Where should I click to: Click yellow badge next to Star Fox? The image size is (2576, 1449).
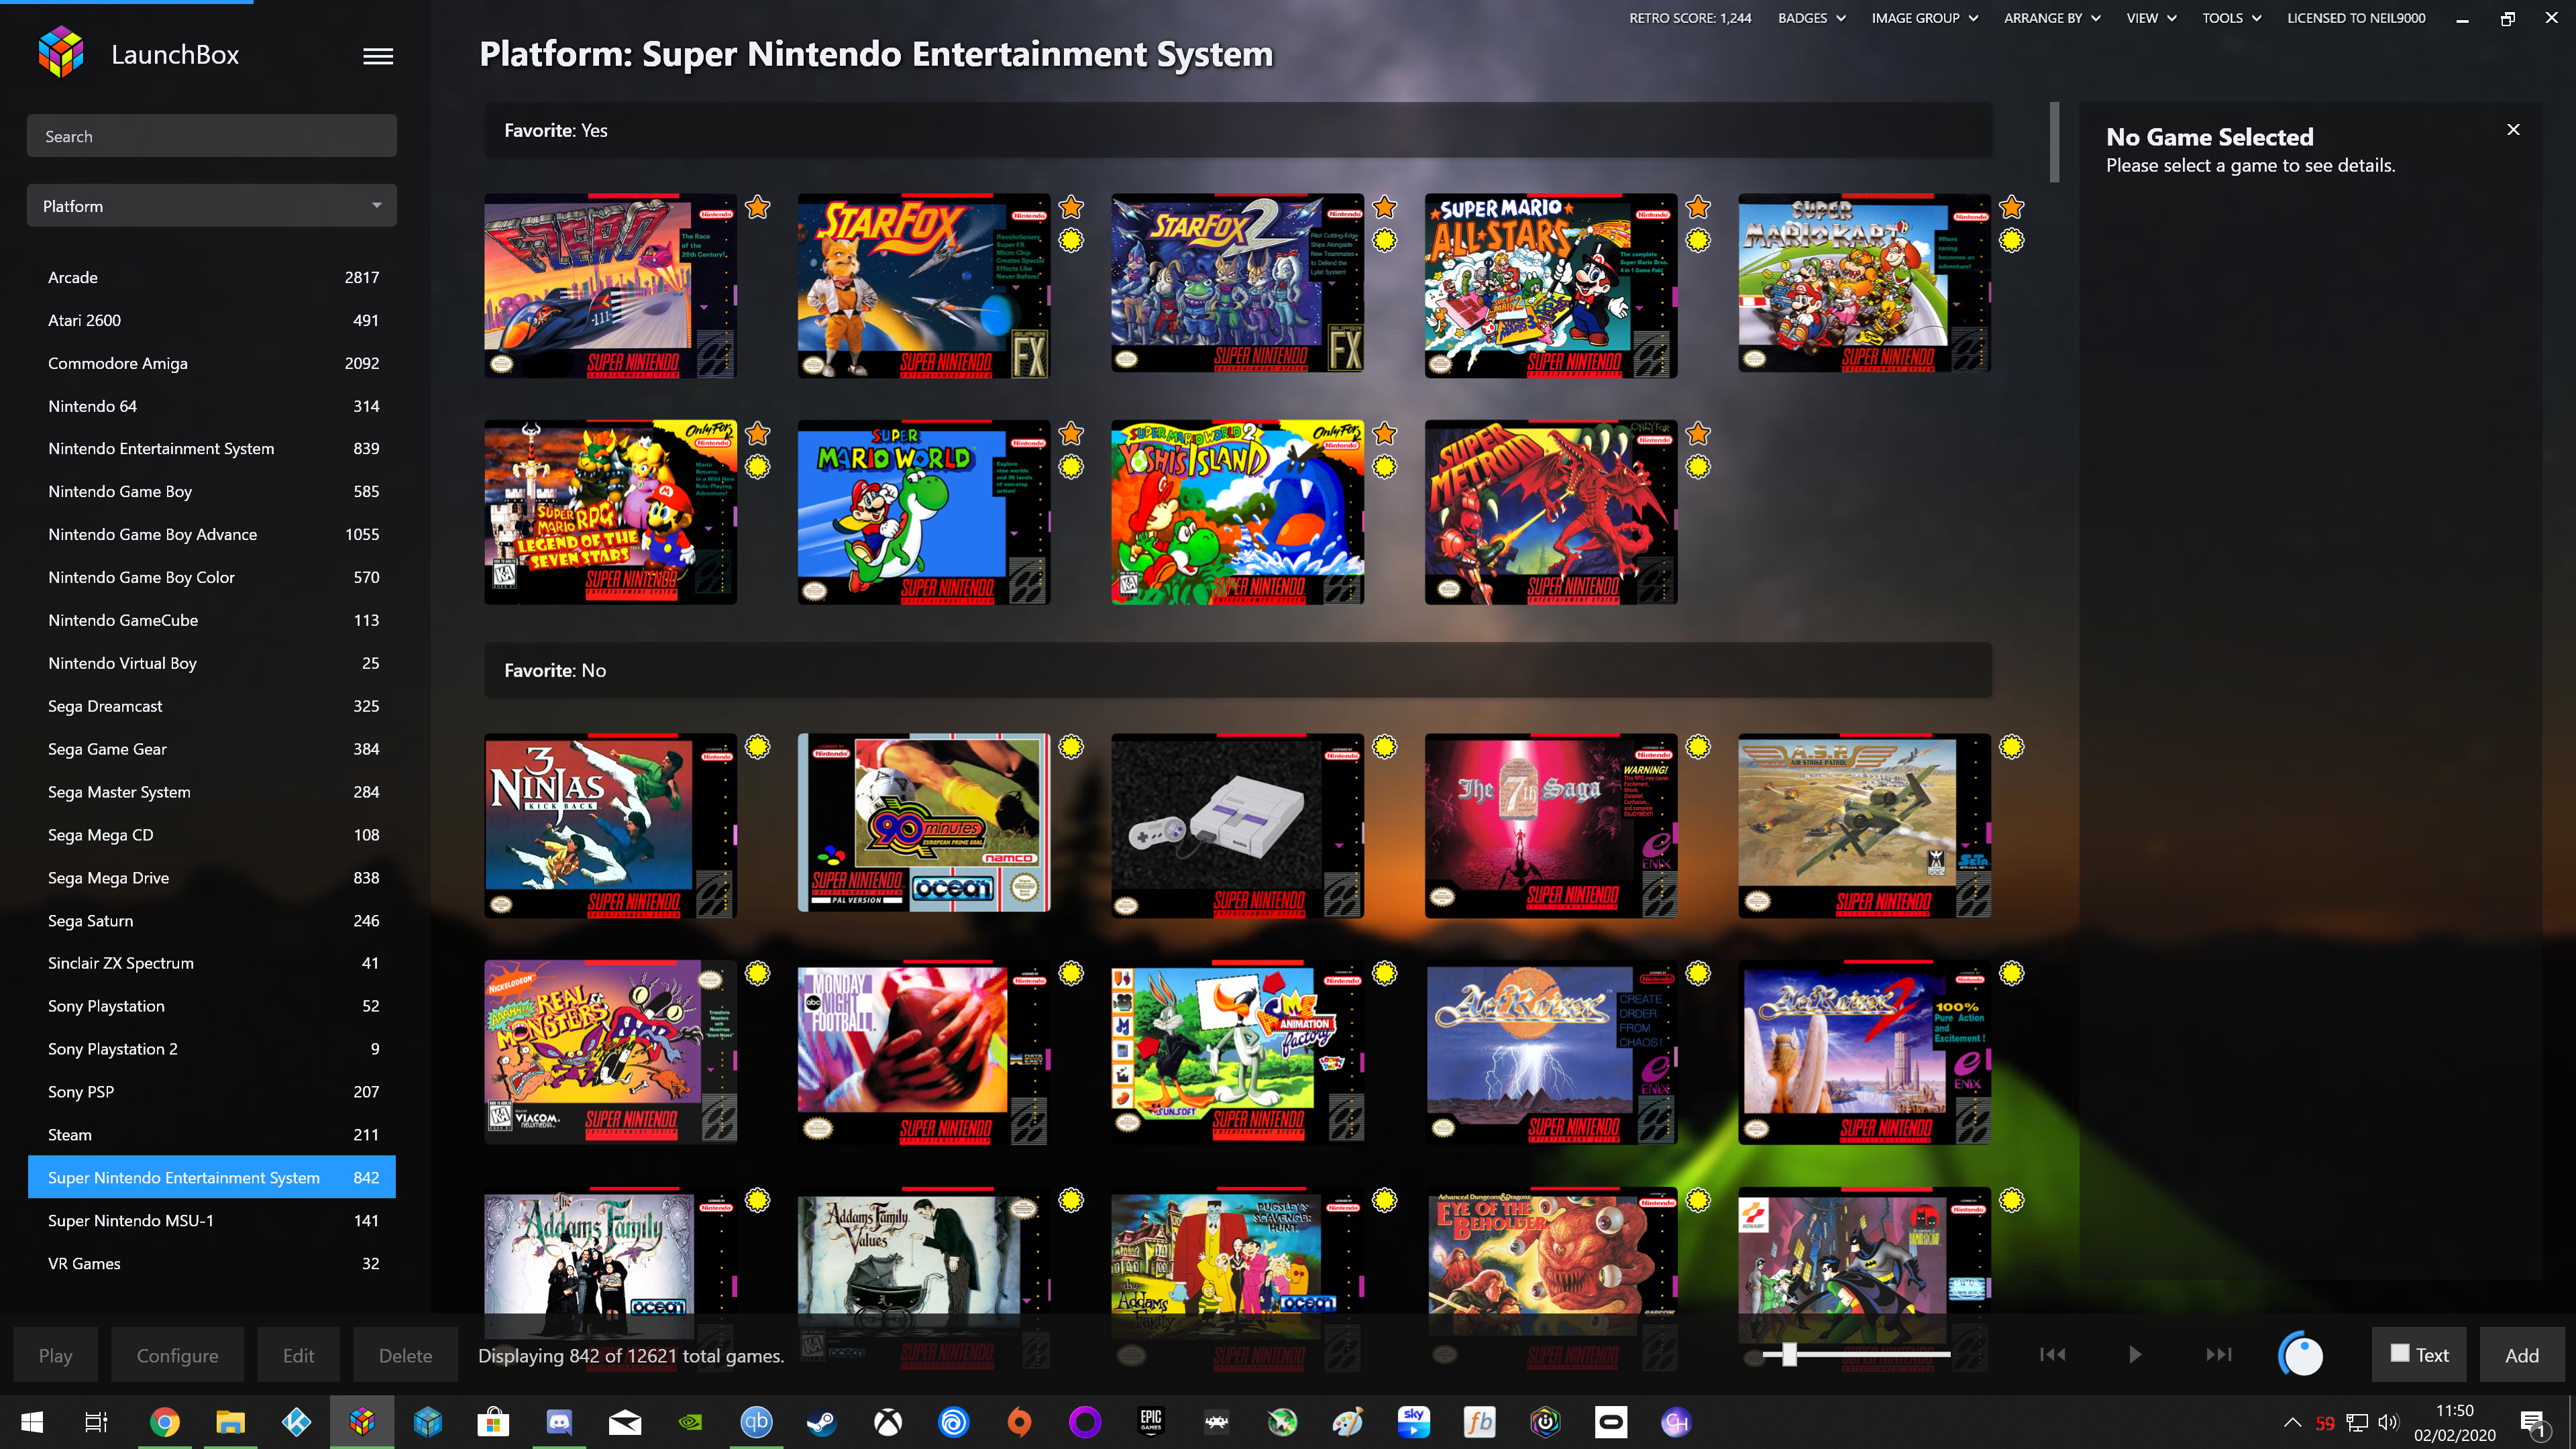click(1071, 240)
